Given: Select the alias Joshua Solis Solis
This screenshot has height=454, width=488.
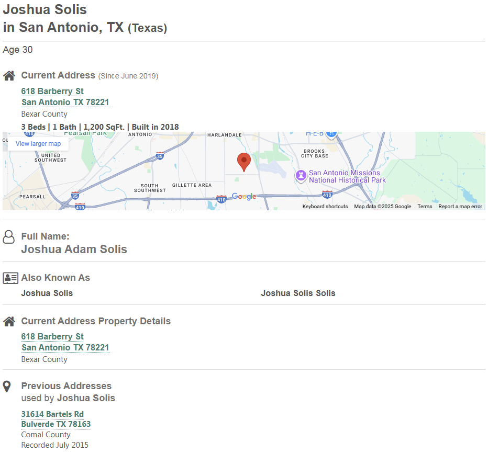Looking at the screenshot, I should tap(298, 293).
